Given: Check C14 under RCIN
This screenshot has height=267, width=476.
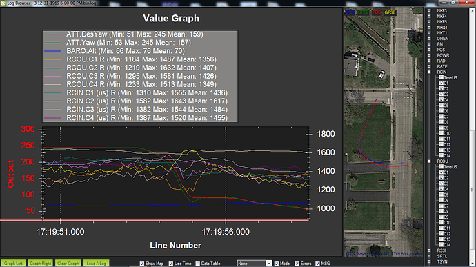Looking at the screenshot, I should 442,155.
